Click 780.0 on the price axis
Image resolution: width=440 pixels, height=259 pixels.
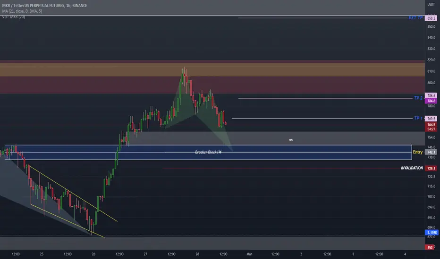click(432, 106)
